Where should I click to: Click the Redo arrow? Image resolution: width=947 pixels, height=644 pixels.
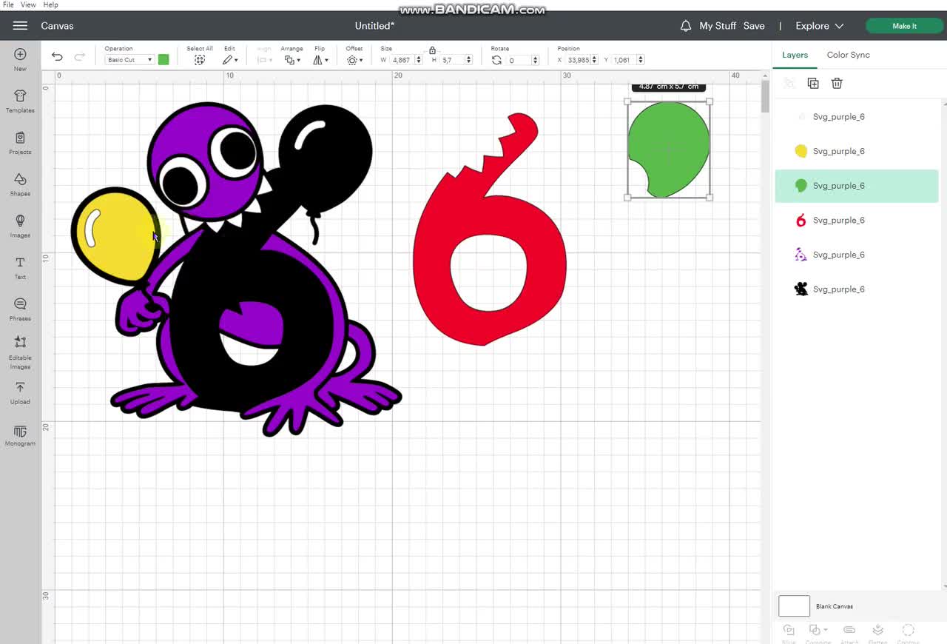pos(79,57)
